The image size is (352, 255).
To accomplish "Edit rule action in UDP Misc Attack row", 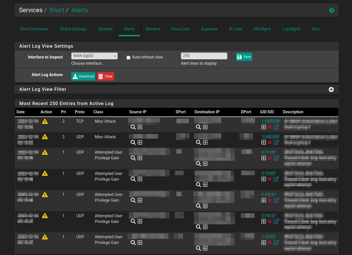I will pyautogui.click(x=276, y=142).
